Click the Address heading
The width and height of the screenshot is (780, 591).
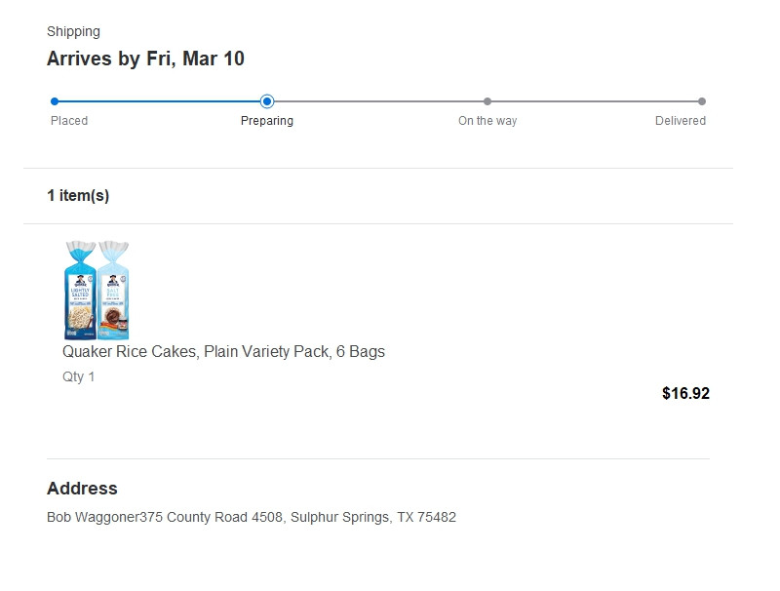(x=82, y=489)
